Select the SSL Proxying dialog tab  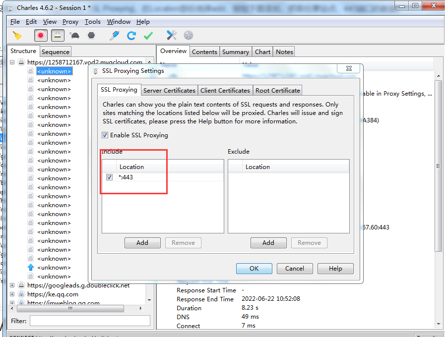tap(119, 90)
